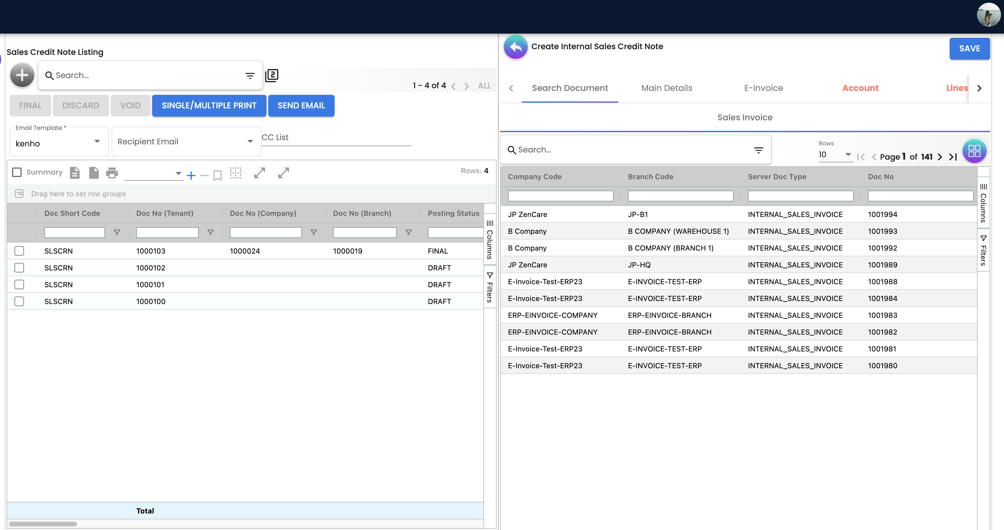Click the back arrow beside Create Internal Sales Credit Note

coord(516,47)
